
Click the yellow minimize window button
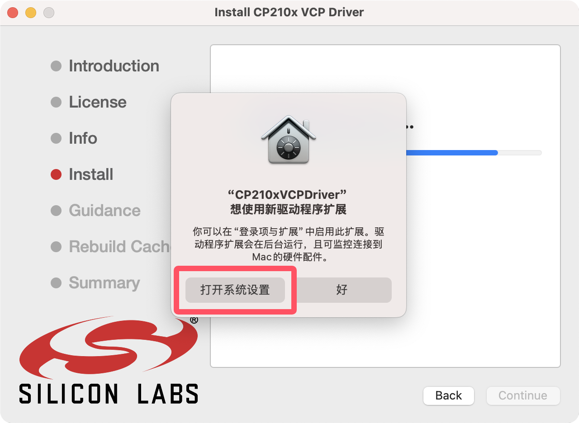point(31,13)
